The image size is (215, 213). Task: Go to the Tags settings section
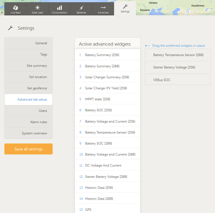(x=29, y=54)
